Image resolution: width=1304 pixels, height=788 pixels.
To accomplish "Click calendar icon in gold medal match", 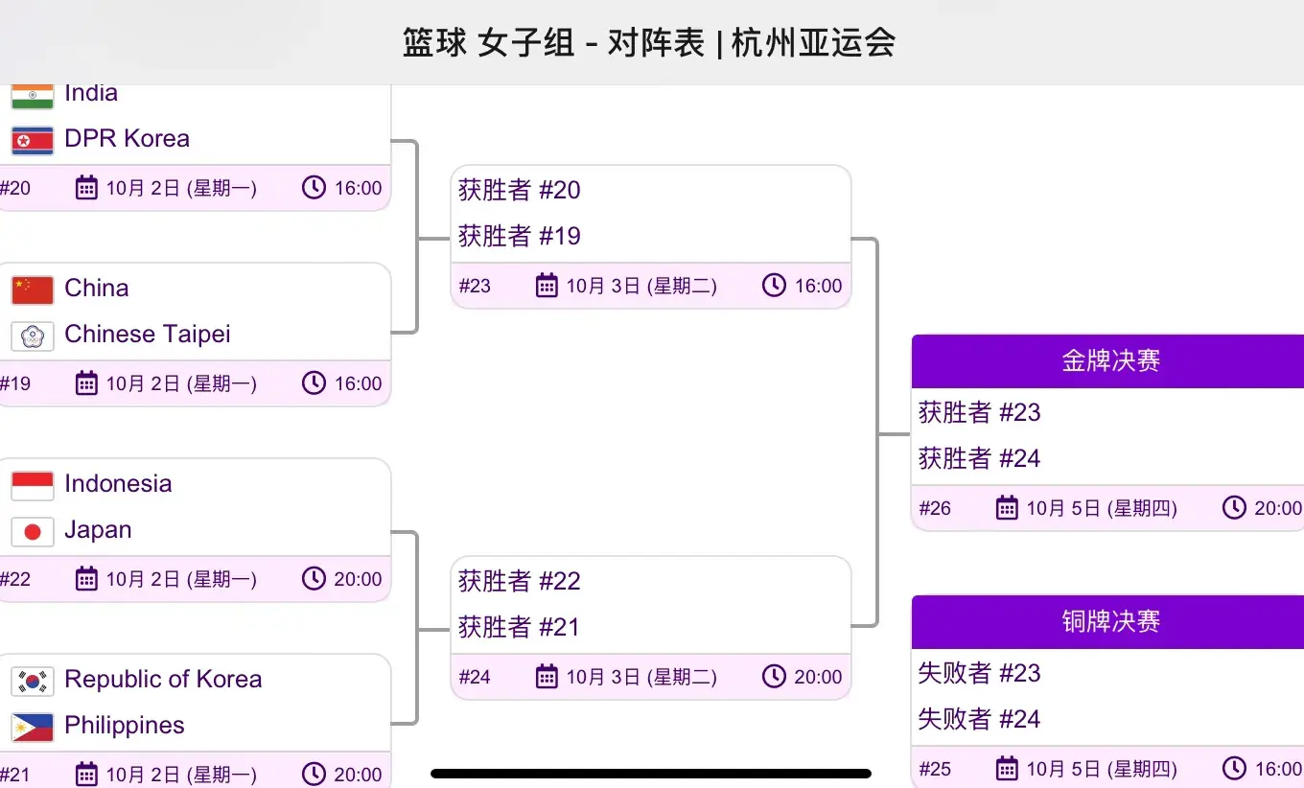I will (1007, 508).
